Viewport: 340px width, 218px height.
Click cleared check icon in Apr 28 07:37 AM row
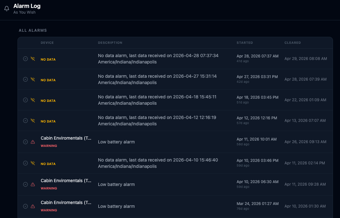pyautogui.click(x=25, y=59)
